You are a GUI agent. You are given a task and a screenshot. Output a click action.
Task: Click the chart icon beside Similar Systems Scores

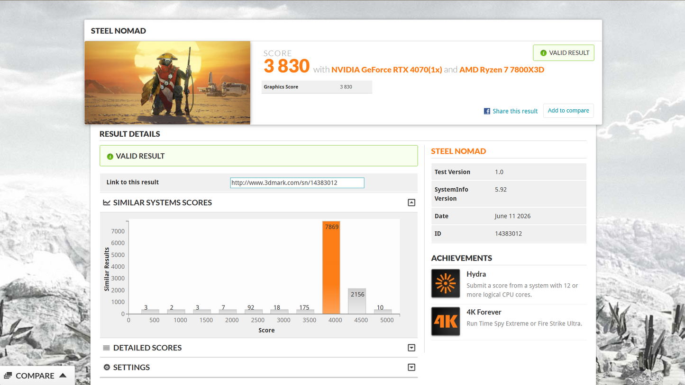[x=107, y=202]
